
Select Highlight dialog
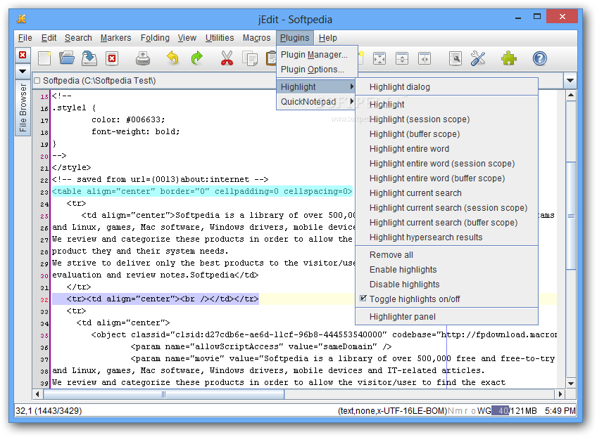[446, 87]
